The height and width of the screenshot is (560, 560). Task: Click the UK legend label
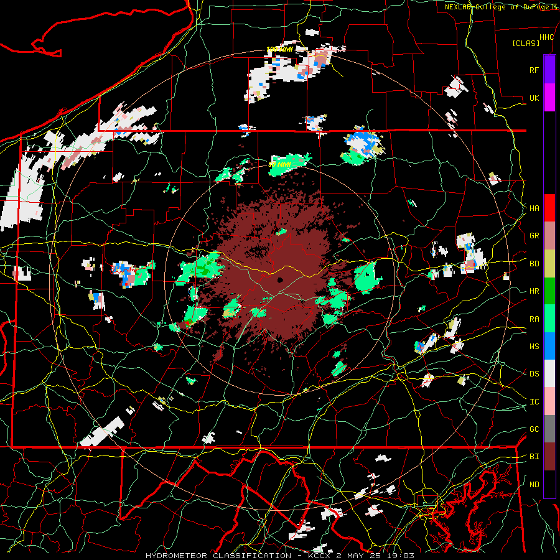click(534, 98)
